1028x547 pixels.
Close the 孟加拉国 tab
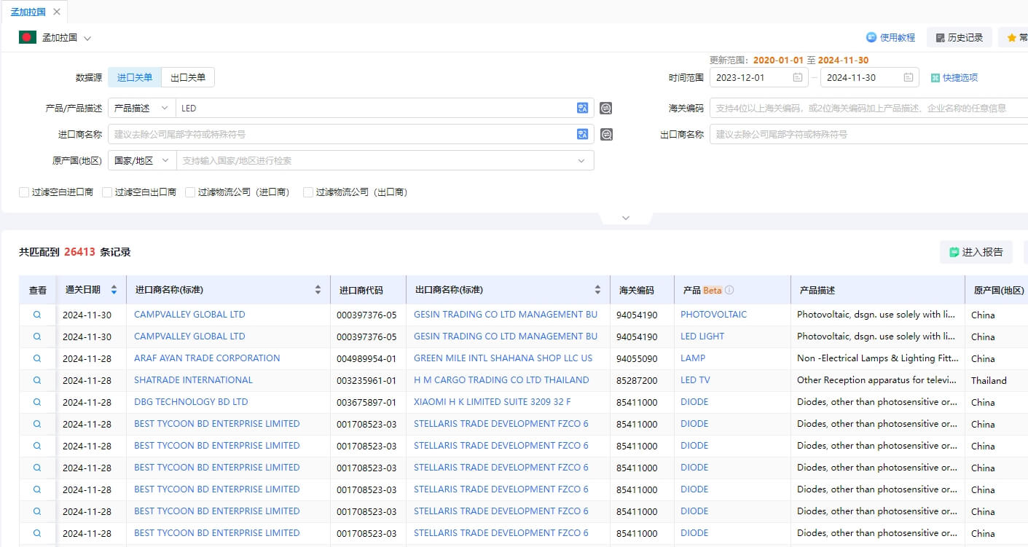(x=57, y=12)
